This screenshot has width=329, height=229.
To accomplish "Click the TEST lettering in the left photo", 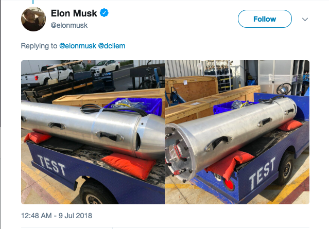I will (51, 165).
